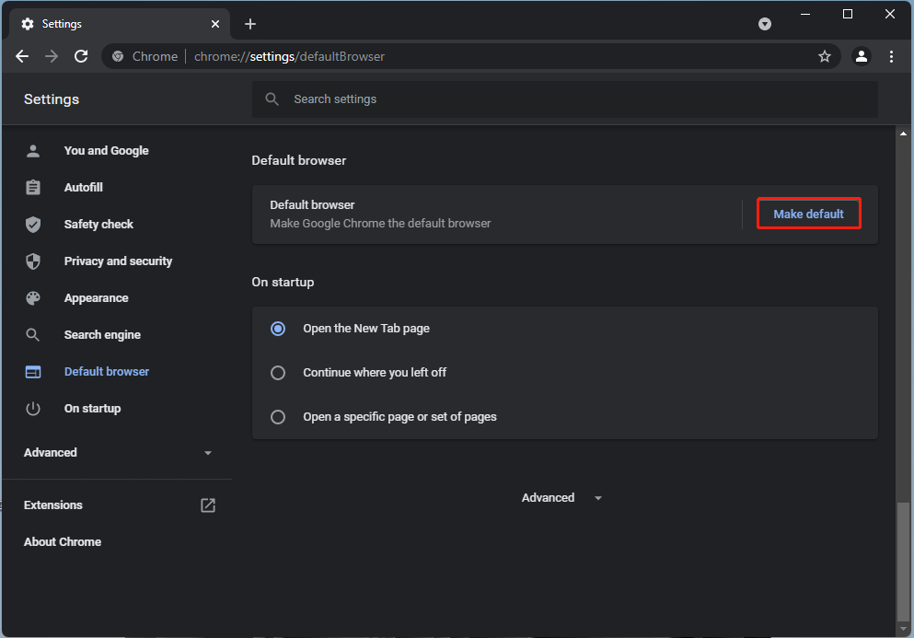The image size is (914, 638).
Task: Expand the Advanced section in the sidebar
Action: coord(117,453)
